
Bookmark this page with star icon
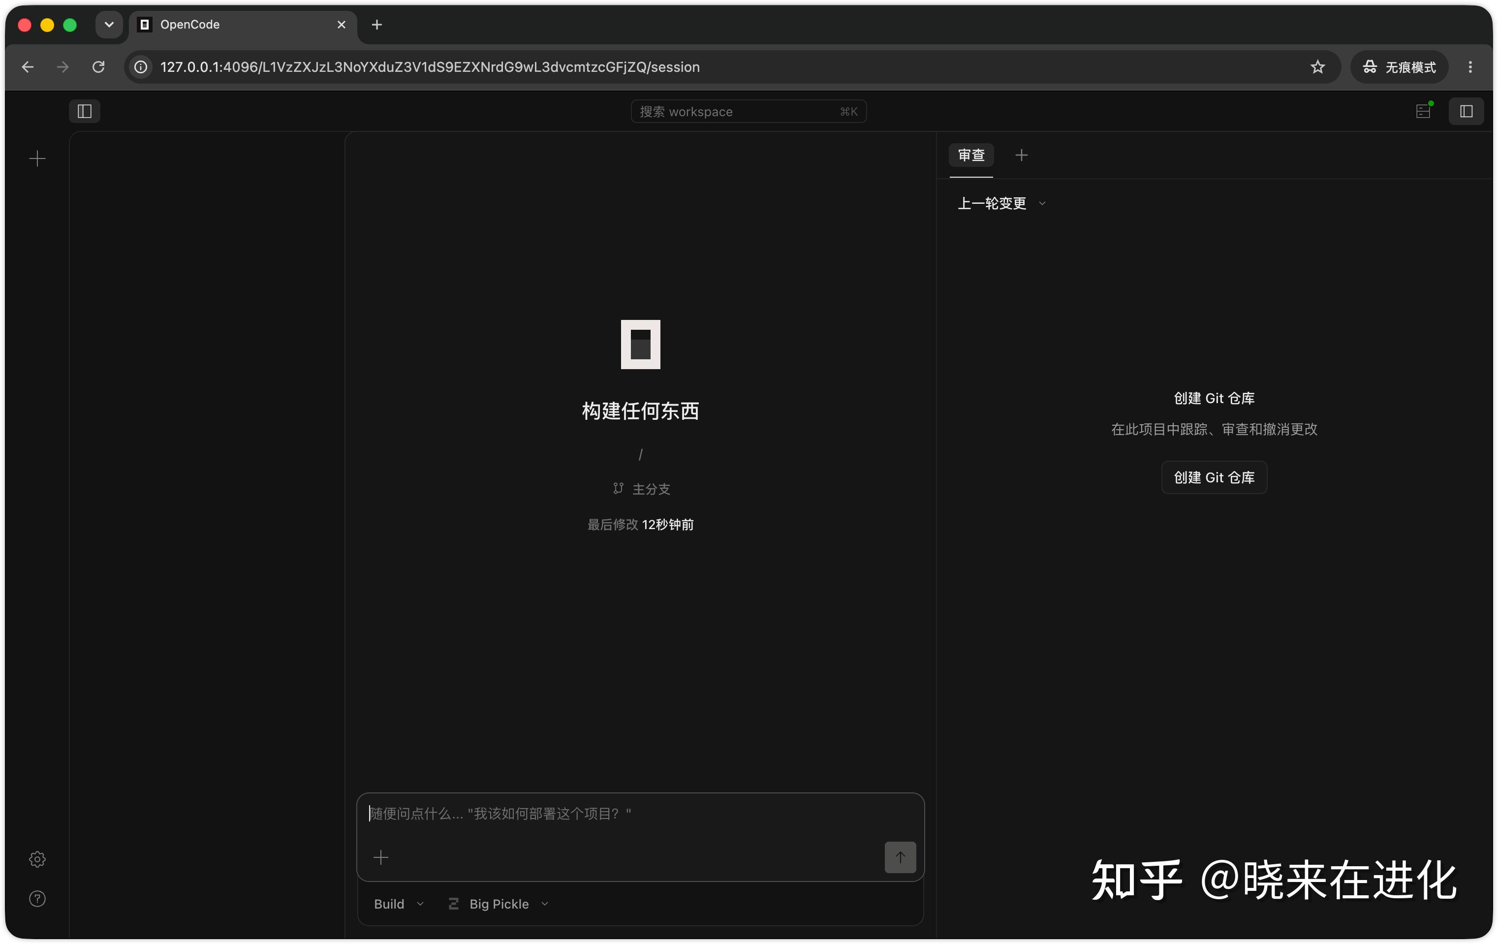pyautogui.click(x=1317, y=66)
